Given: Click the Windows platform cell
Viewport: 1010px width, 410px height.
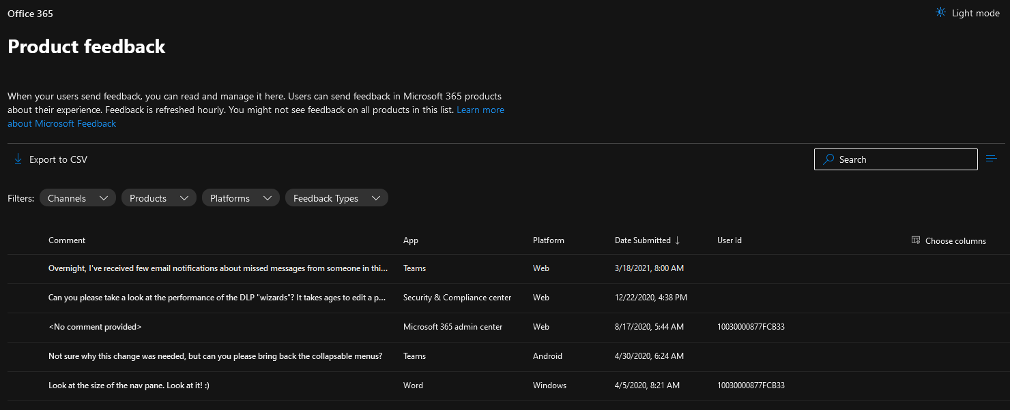Looking at the screenshot, I should coord(549,385).
